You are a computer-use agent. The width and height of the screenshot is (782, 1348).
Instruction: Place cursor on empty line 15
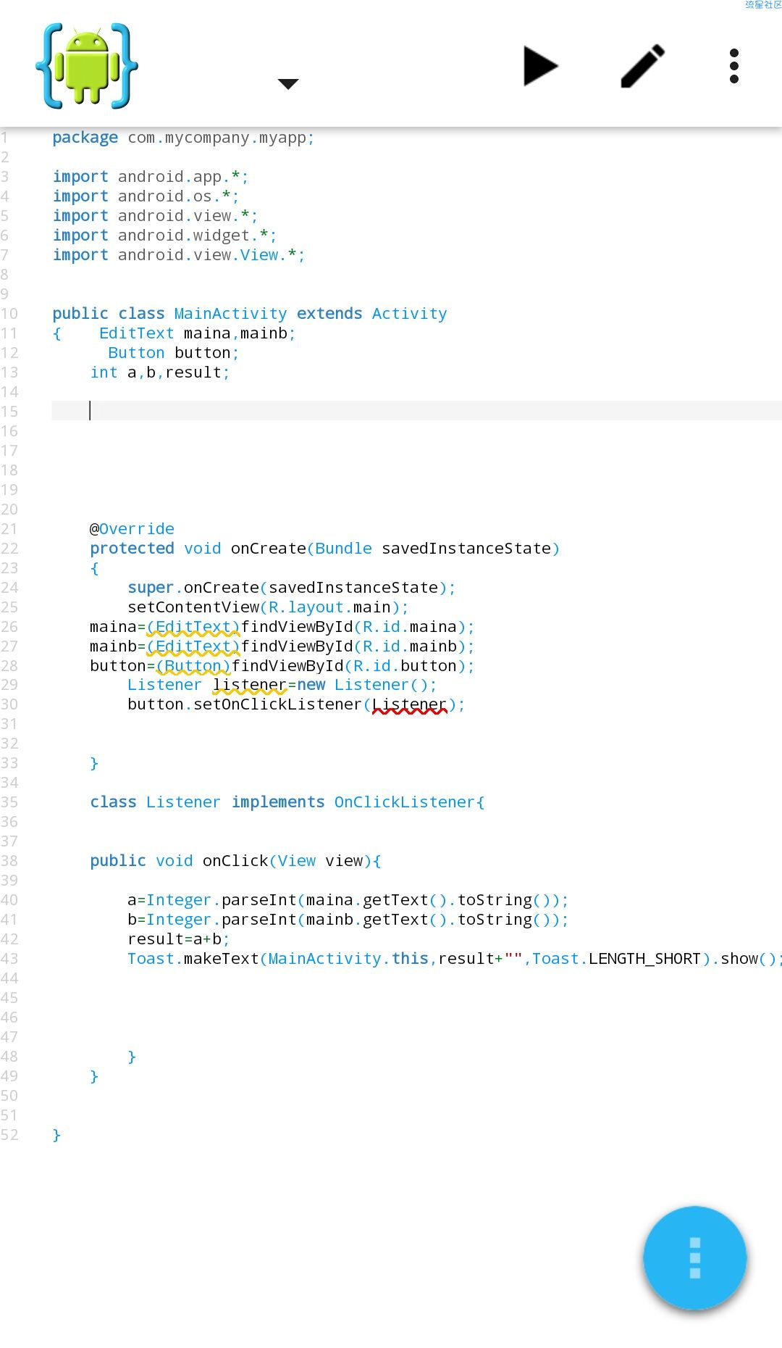(416, 411)
